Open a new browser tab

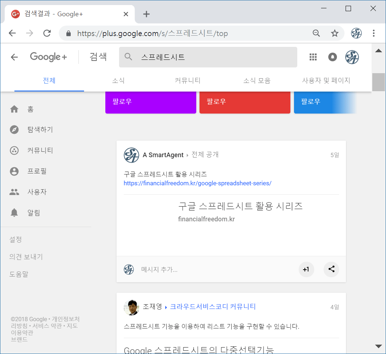pos(146,14)
